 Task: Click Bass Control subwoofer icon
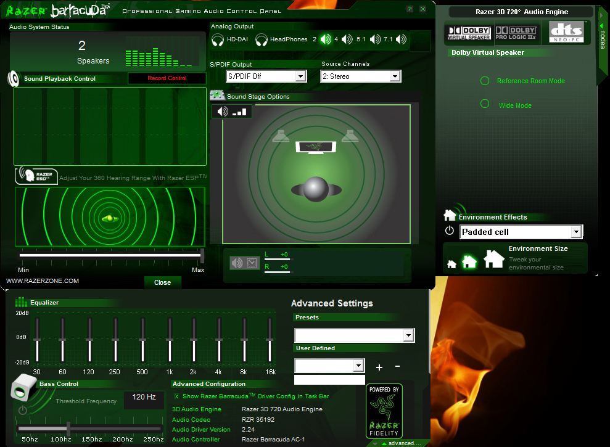[24, 387]
